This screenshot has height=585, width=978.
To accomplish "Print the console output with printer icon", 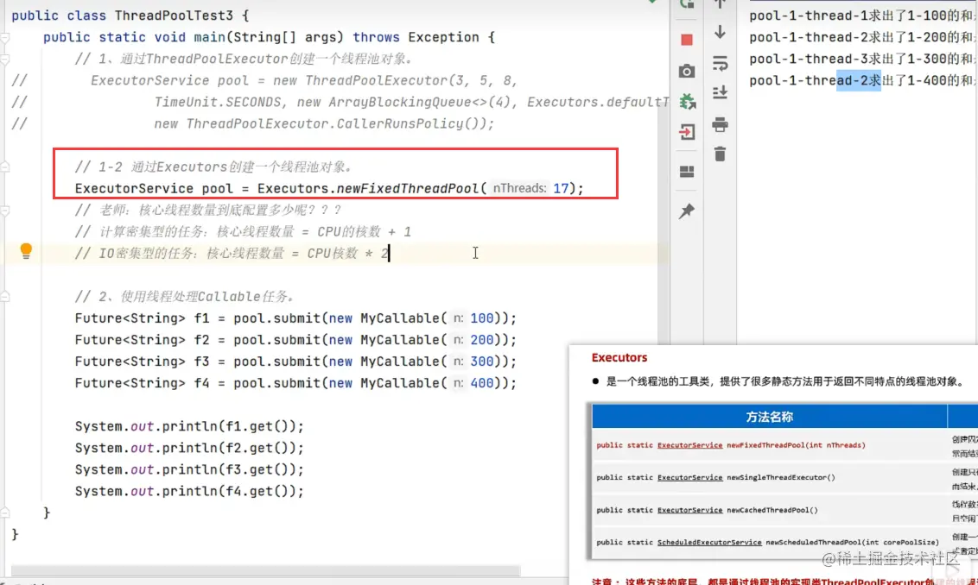I will tap(720, 124).
